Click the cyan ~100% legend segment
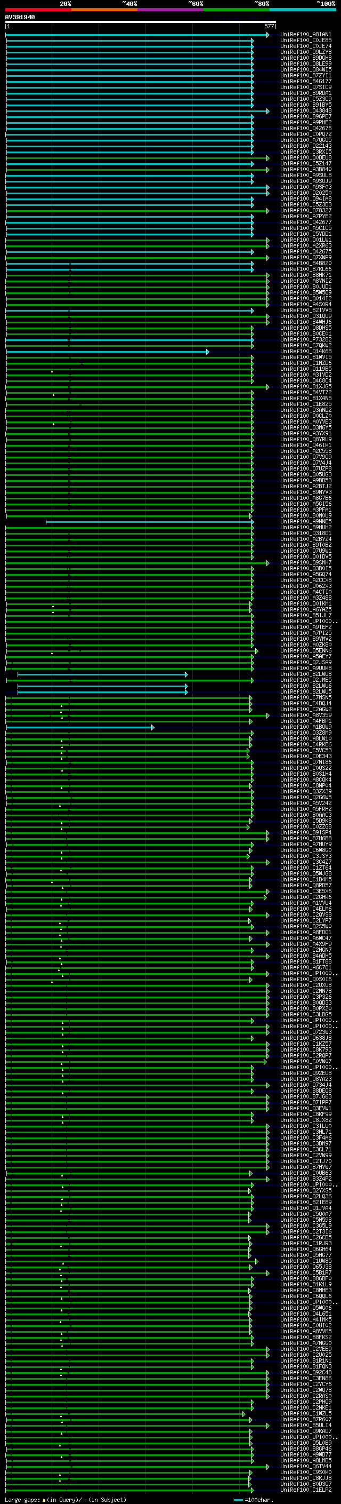 [303, 10]
